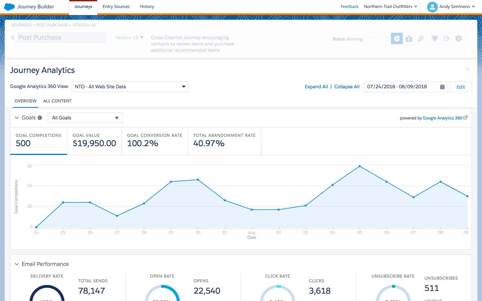Switch to All Content tab
Image resolution: width=482 pixels, height=301 pixels.
(x=58, y=101)
